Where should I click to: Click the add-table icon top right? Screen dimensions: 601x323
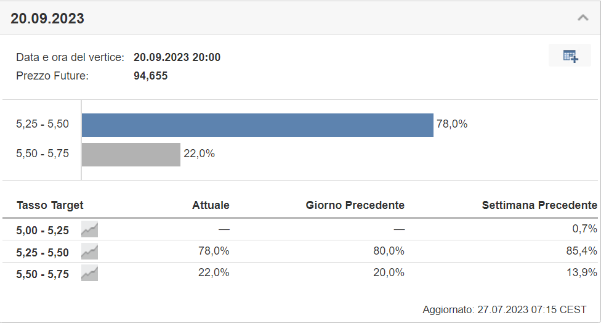(x=570, y=55)
